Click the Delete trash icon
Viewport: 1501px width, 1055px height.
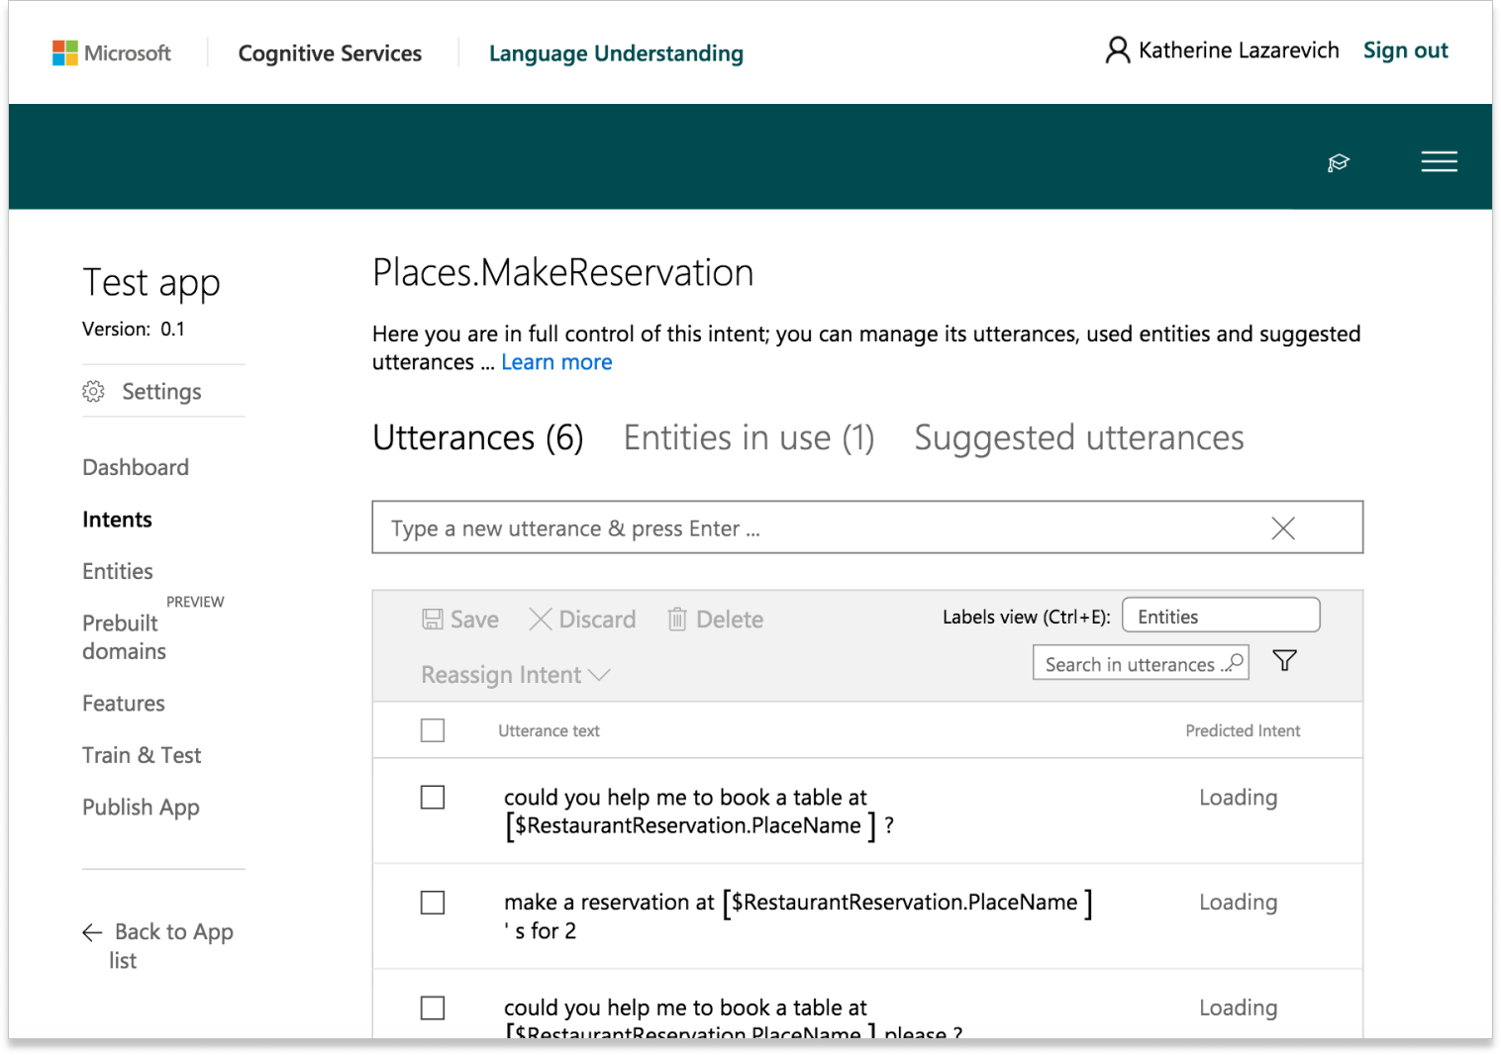(x=677, y=620)
